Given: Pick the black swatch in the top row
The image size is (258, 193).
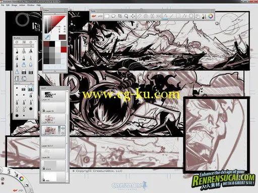Looking at the screenshot, I should click(52, 44).
